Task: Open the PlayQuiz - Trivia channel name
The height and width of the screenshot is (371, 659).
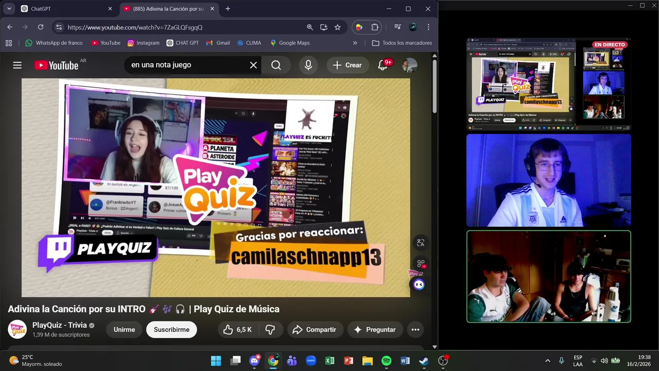Action: [60, 325]
